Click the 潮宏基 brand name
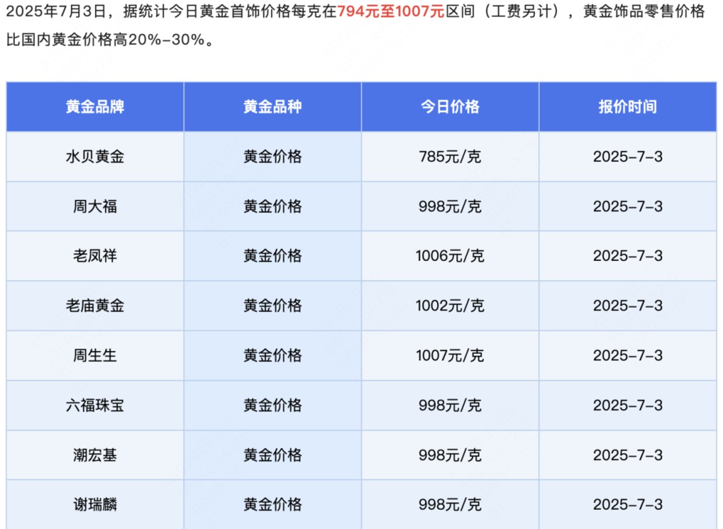This screenshot has height=529, width=723. pyautogui.click(x=95, y=455)
